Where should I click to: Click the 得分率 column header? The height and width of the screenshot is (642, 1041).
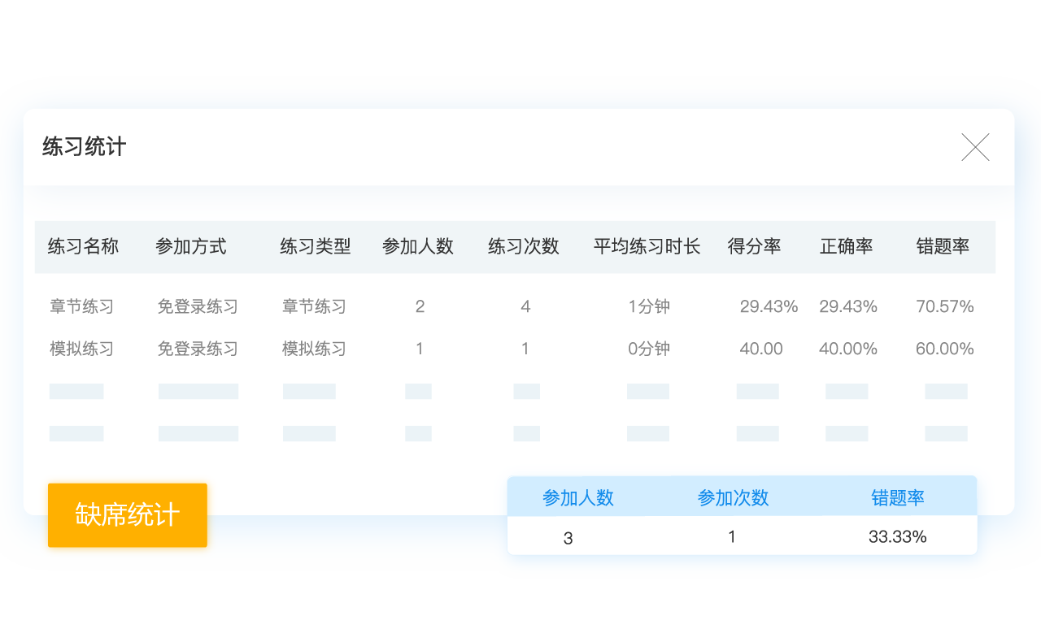(754, 247)
